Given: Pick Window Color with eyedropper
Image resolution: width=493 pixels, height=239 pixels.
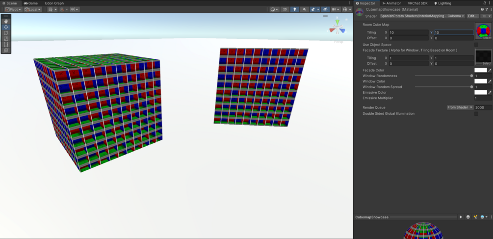Looking at the screenshot, I should pyautogui.click(x=490, y=81).
